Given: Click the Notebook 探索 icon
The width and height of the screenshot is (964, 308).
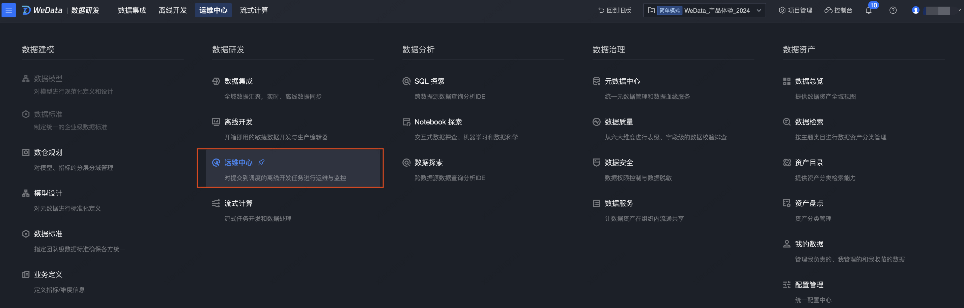Looking at the screenshot, I should [x=406, y=122].
